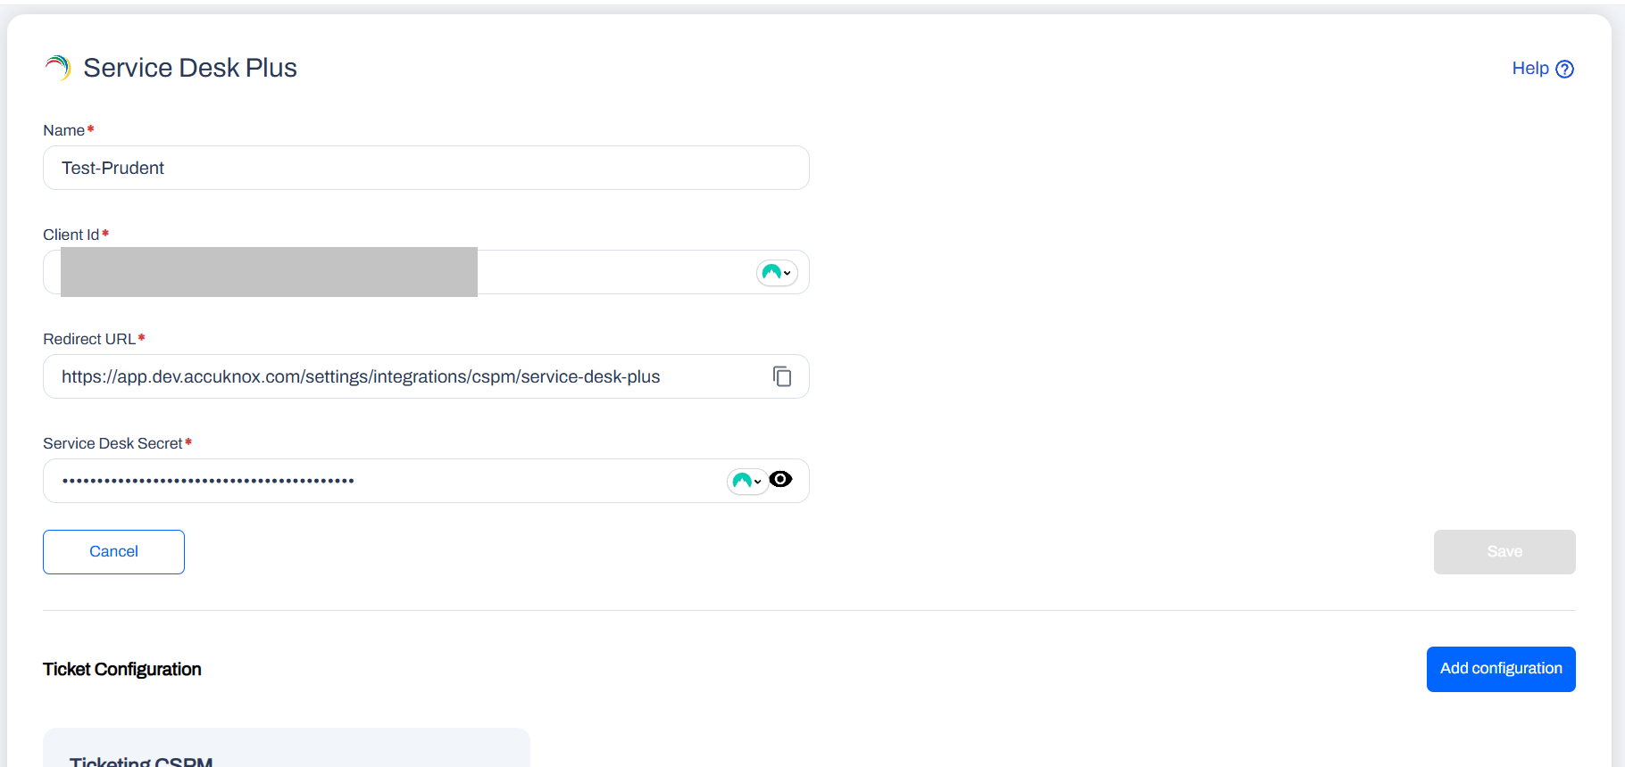Screen dimensions: 1625x767
Task: Click the Add configuration button
Action: [1500, 669]
